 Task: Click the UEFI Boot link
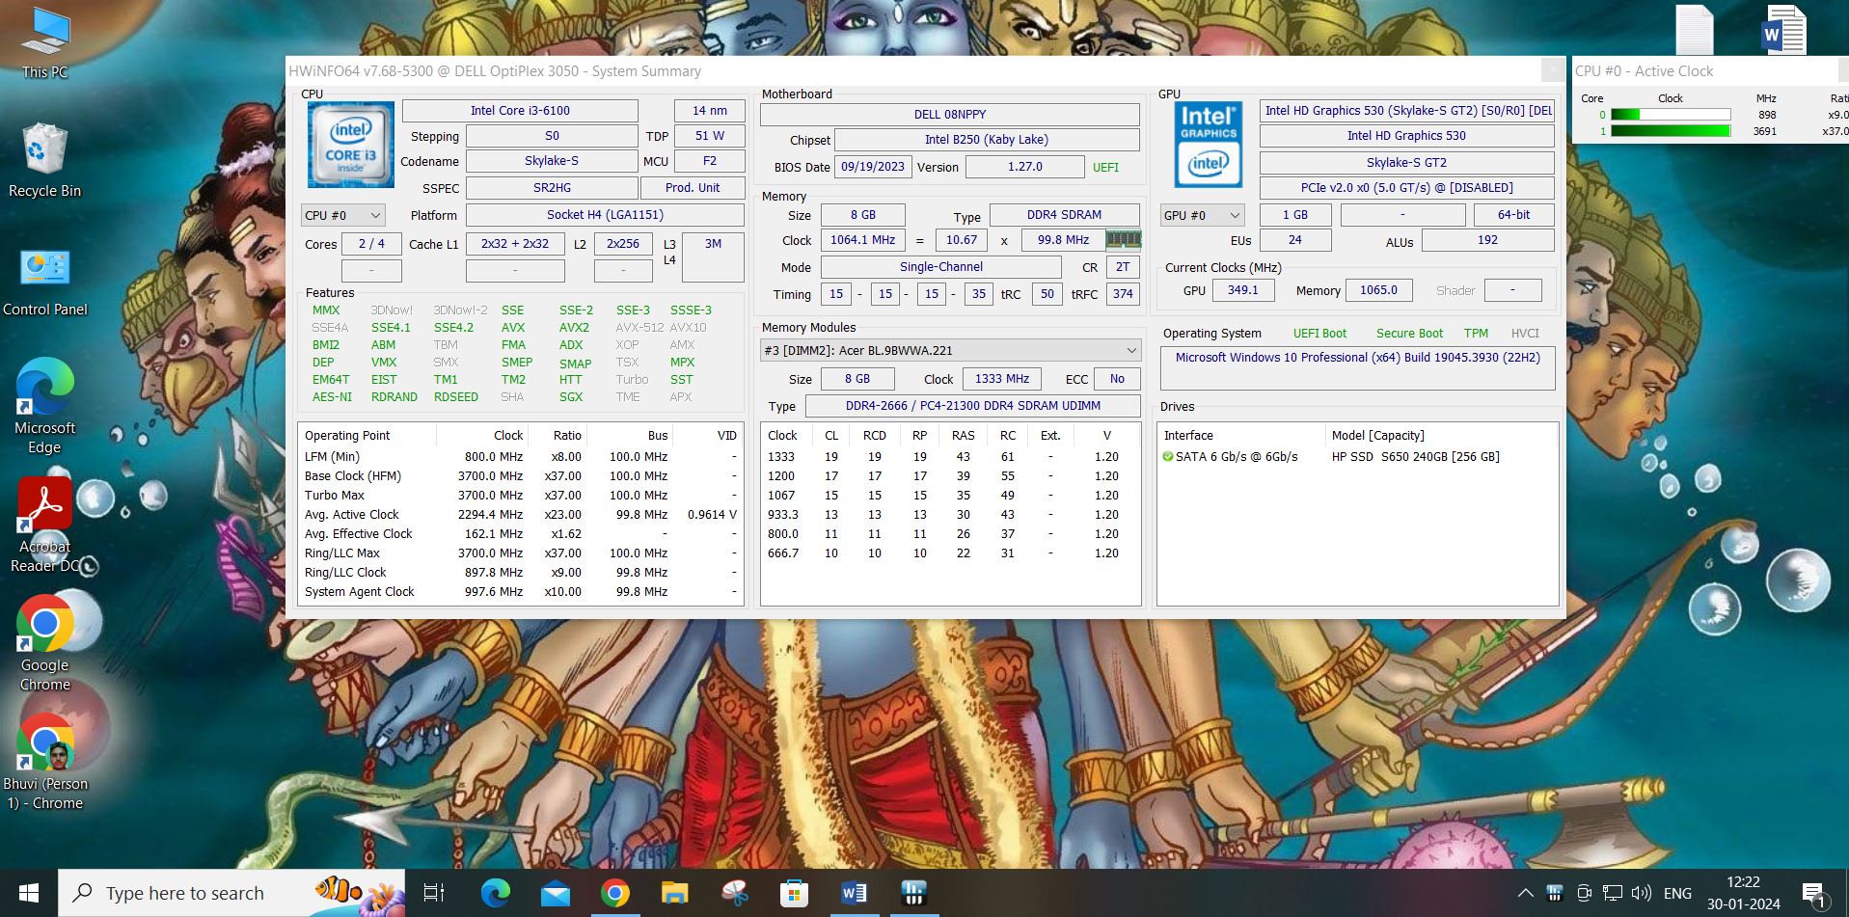1319,333
